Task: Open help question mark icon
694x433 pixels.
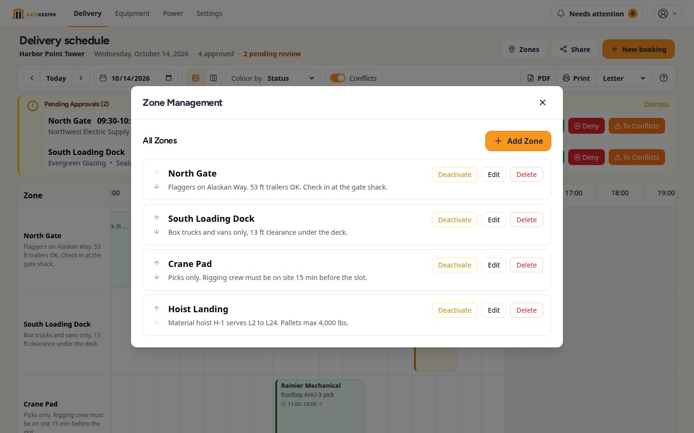Action: [x=664, y=78]
